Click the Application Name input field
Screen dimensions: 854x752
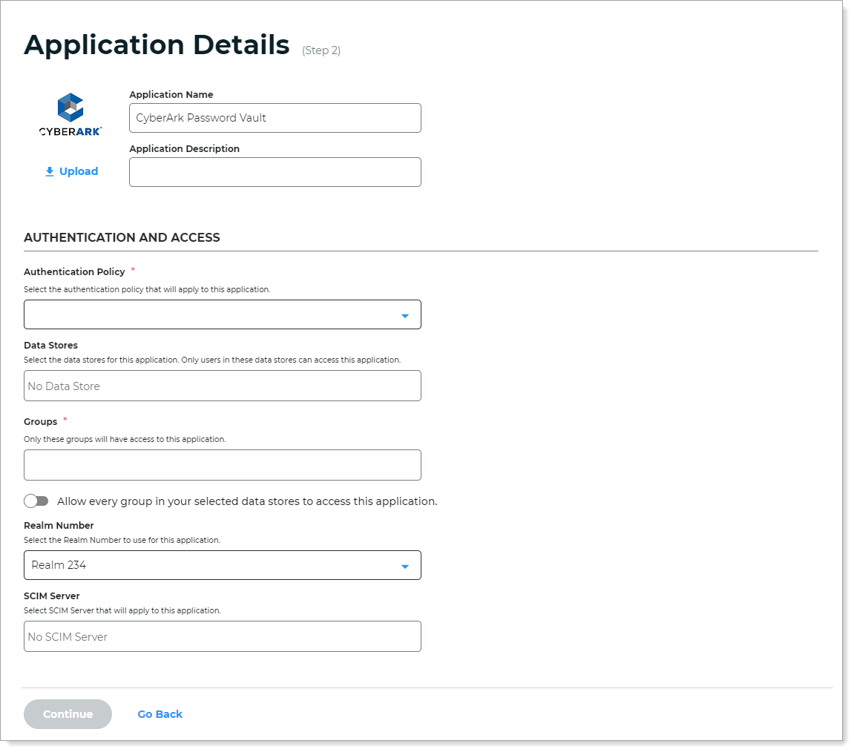[275, 117]
